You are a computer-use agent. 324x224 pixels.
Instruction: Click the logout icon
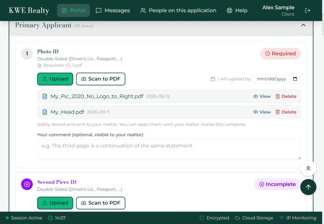307,10
